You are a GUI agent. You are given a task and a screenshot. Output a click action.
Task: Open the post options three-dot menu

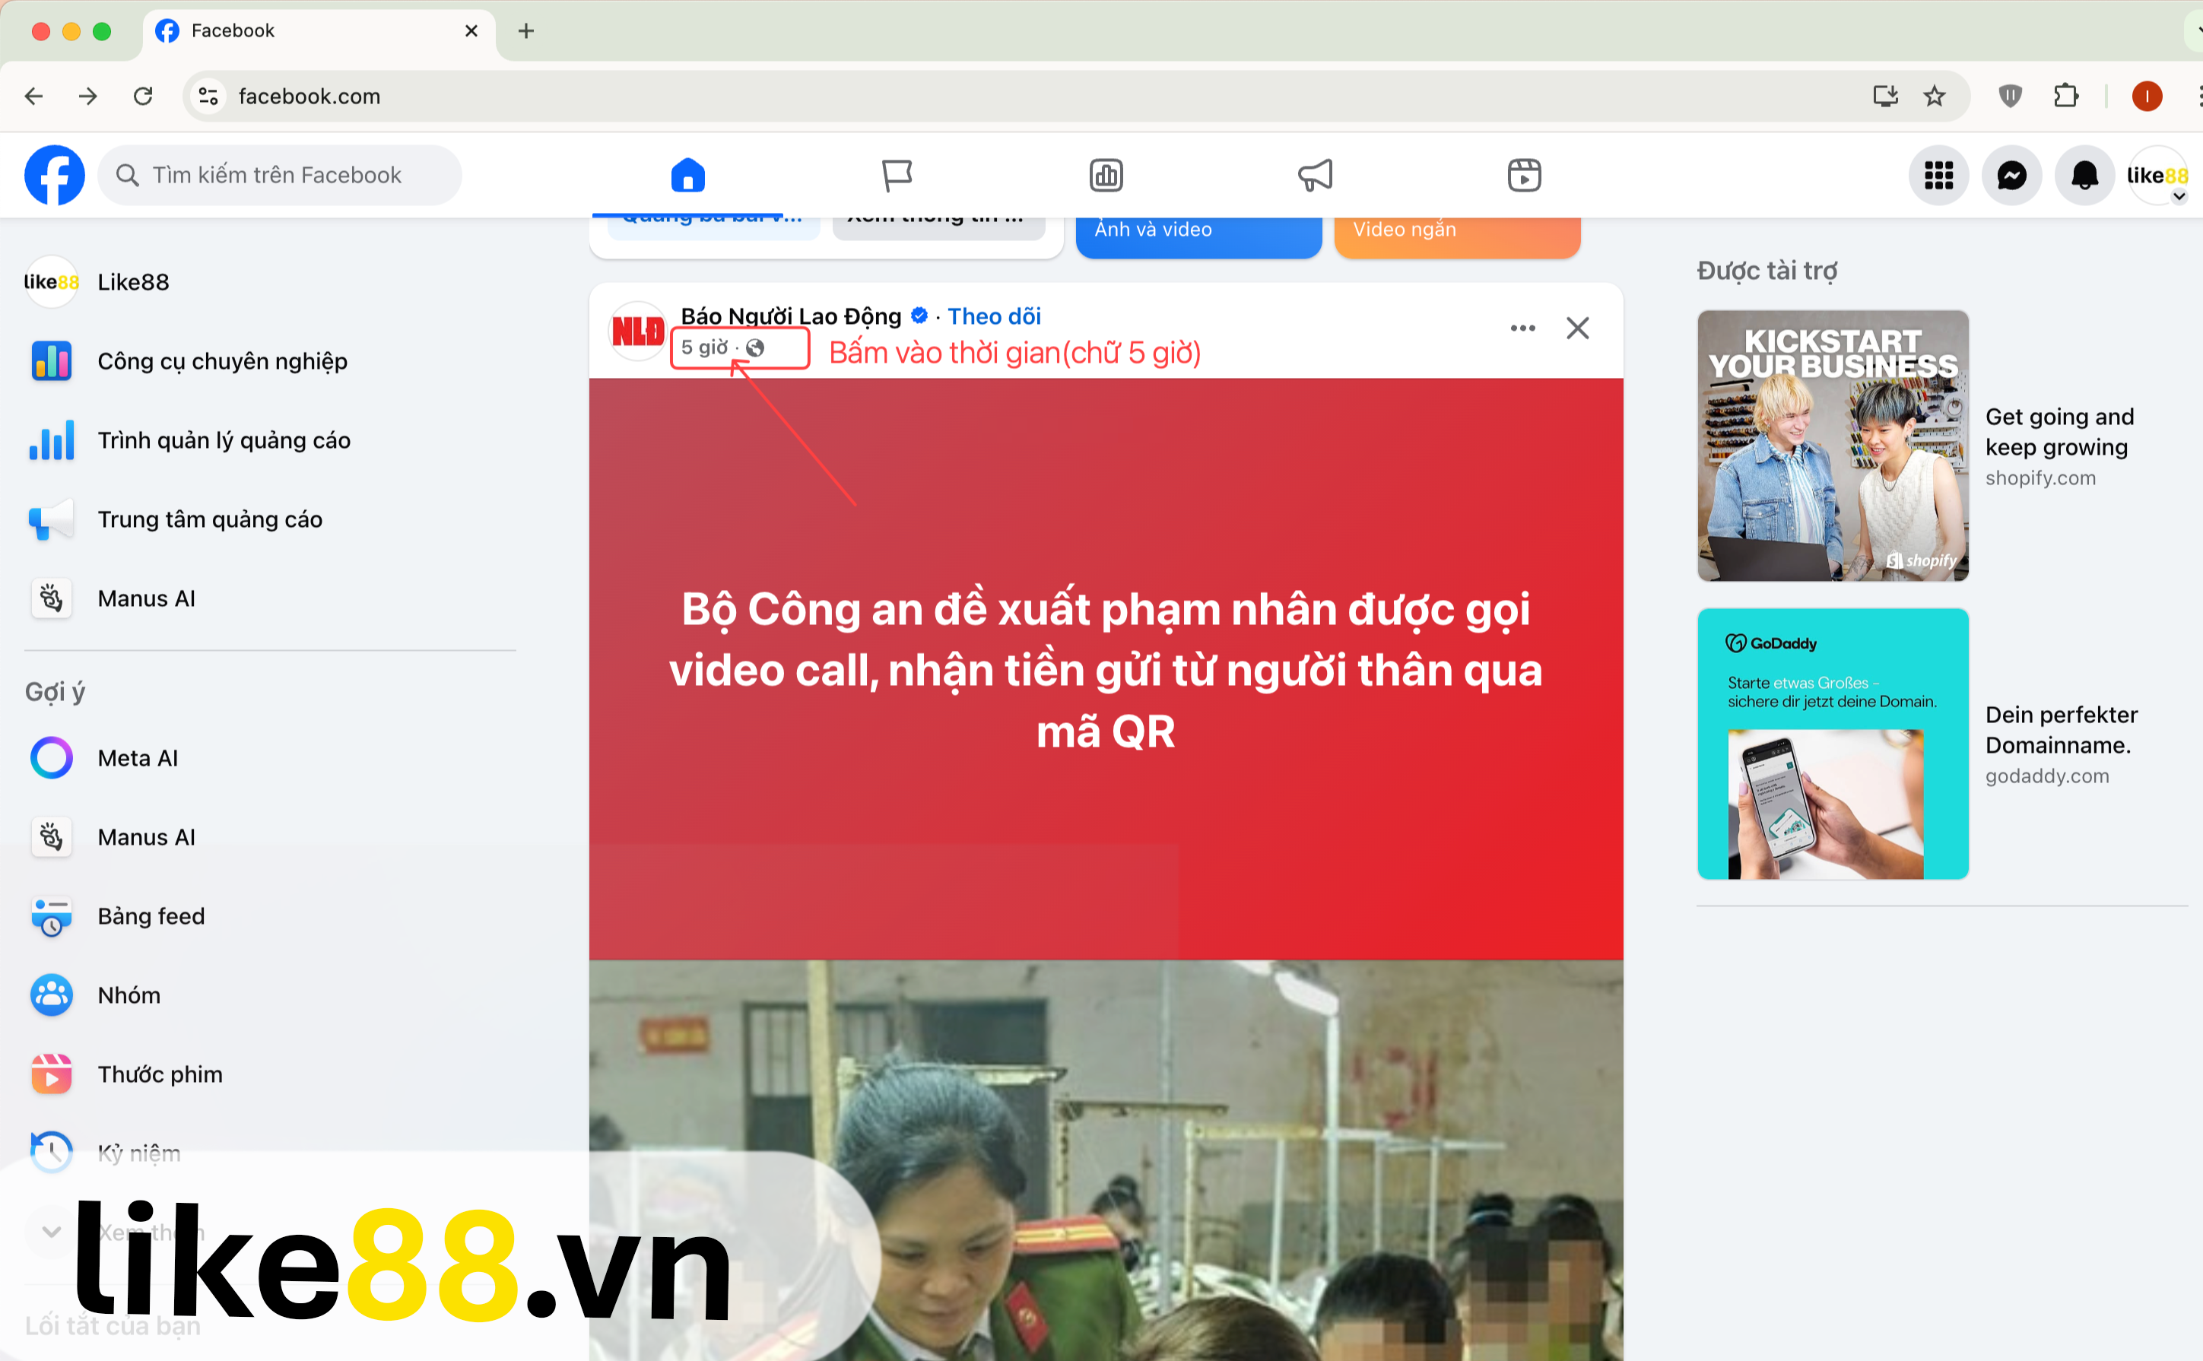pos(1522,328)
